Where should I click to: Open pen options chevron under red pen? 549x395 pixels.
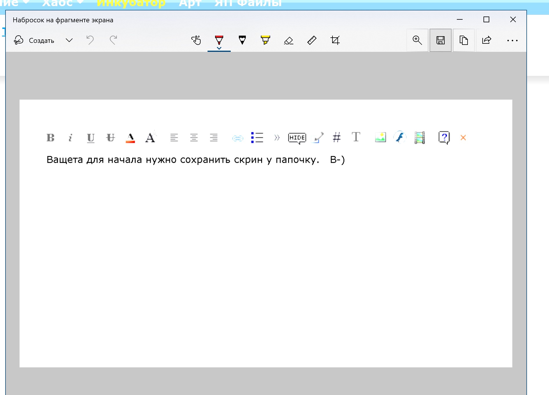pyautogui.click(x=219, y=48)
